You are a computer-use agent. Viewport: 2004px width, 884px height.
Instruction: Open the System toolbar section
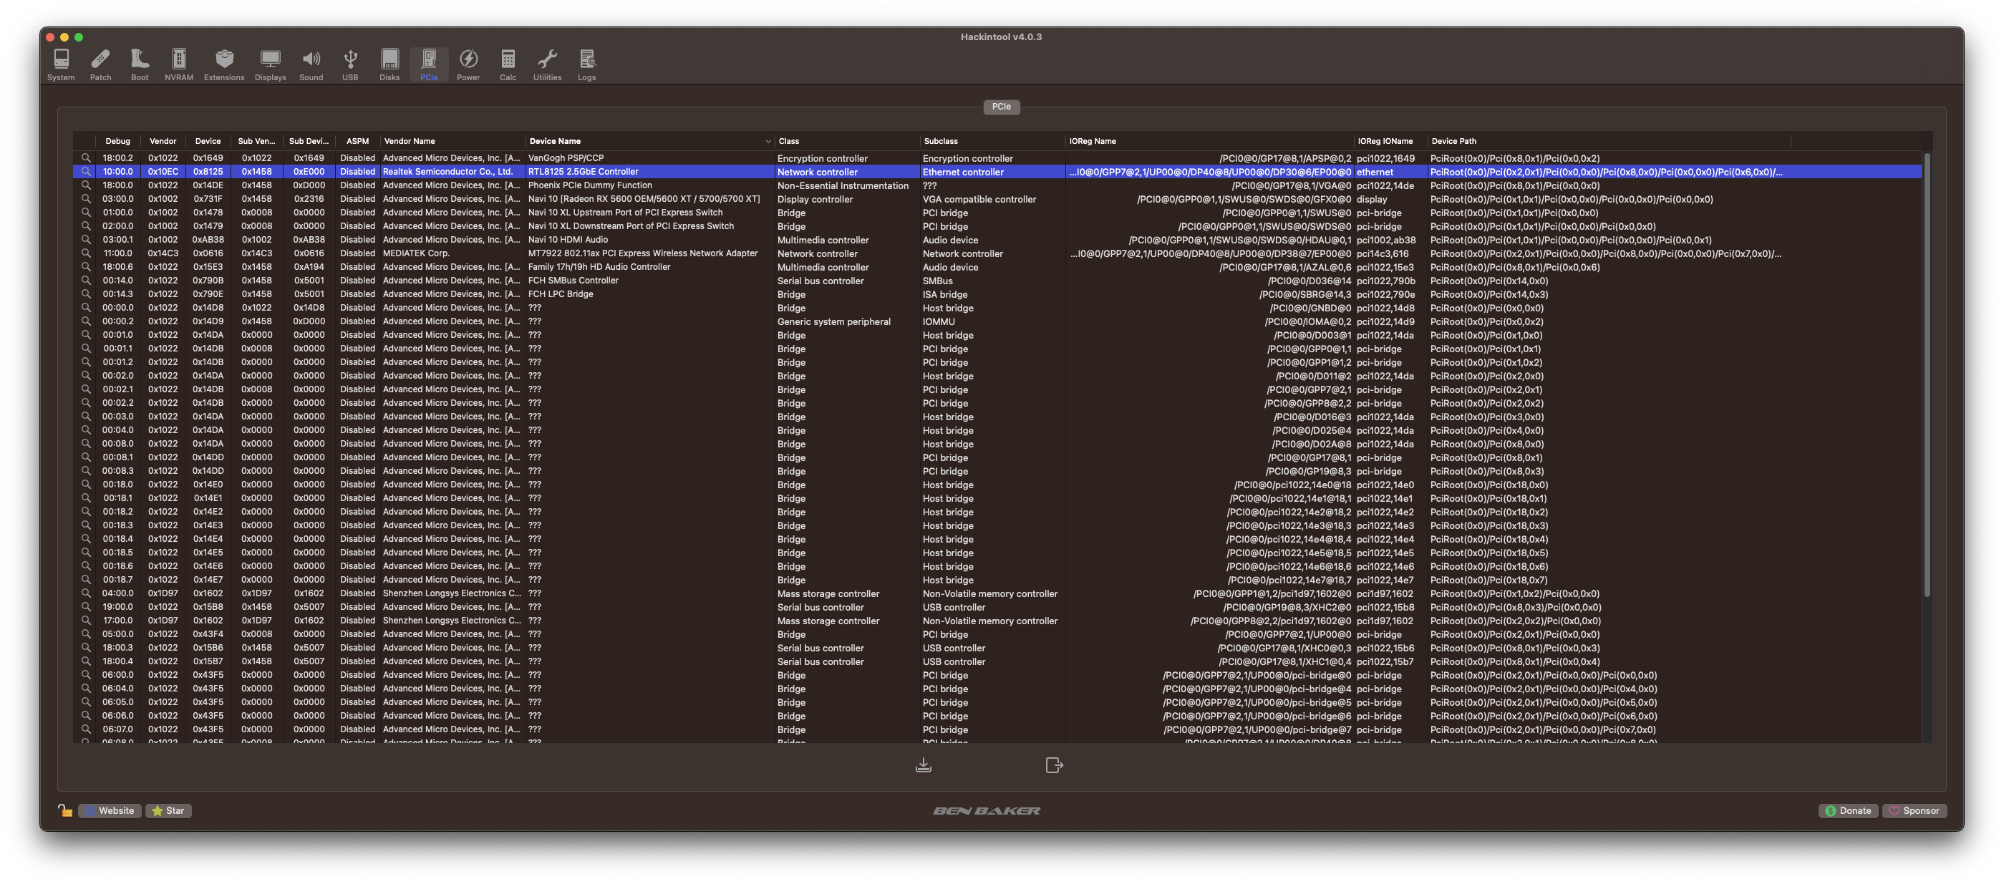click(x=61, y=64)
